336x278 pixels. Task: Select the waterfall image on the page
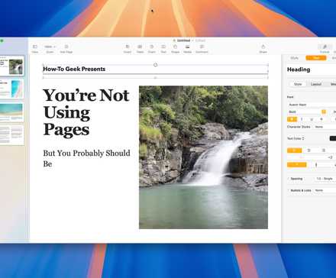(203, 157)
